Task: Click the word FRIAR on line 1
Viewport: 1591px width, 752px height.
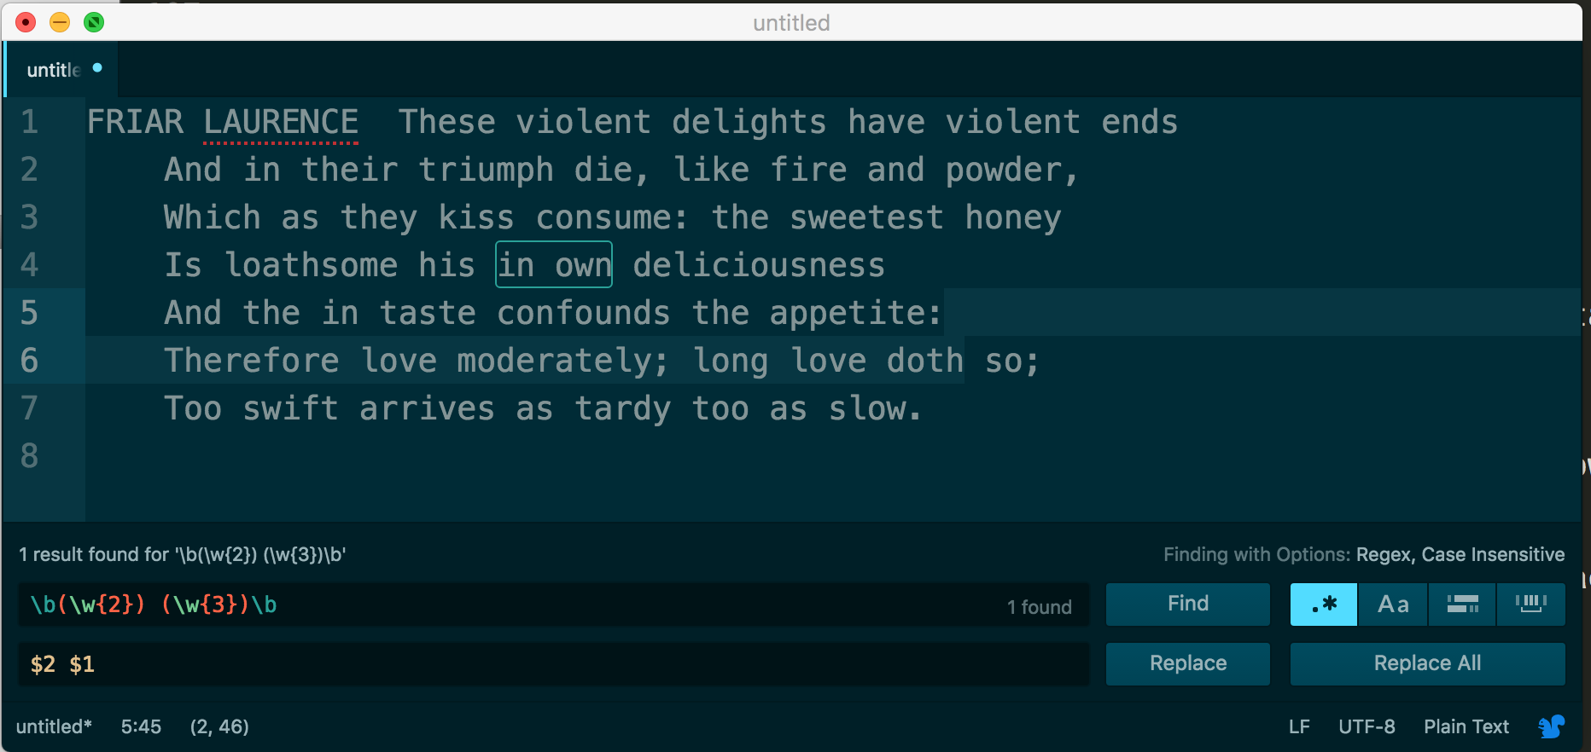Action: 135,122
